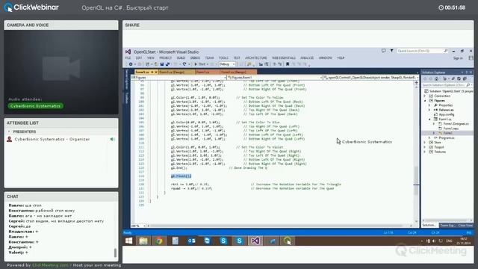
Task: Click the Sign in link
Action: (x=458, y=58)
